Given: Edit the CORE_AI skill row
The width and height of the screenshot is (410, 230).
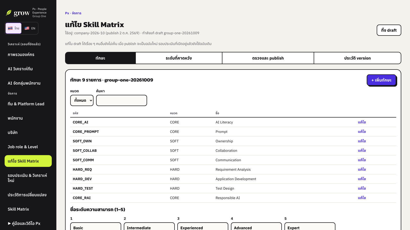Looking at the screenshot, I should point(362,122).
